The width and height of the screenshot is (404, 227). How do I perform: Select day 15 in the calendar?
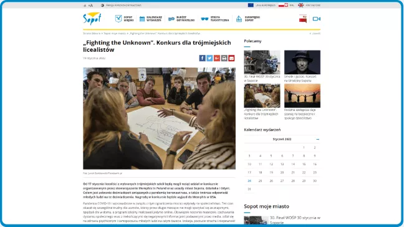pyautogui.click(x=304, y=164)
